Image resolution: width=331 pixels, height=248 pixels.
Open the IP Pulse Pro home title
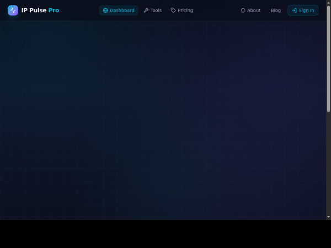point(40,10)
